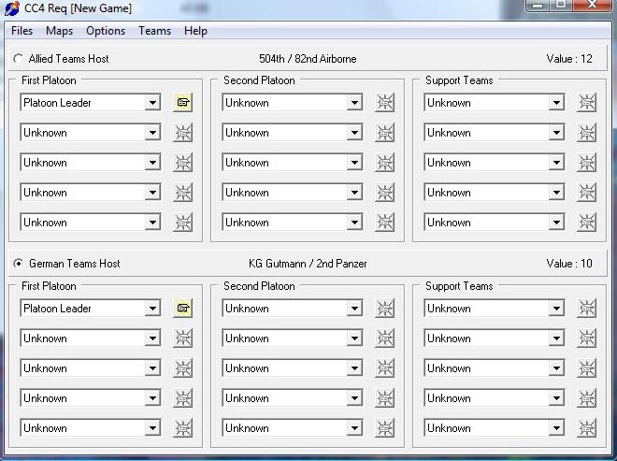Screen dimensions: 617x461
Task: Expand Allied Support Teams first row Unknown dropdown
Action: (556, 103)
